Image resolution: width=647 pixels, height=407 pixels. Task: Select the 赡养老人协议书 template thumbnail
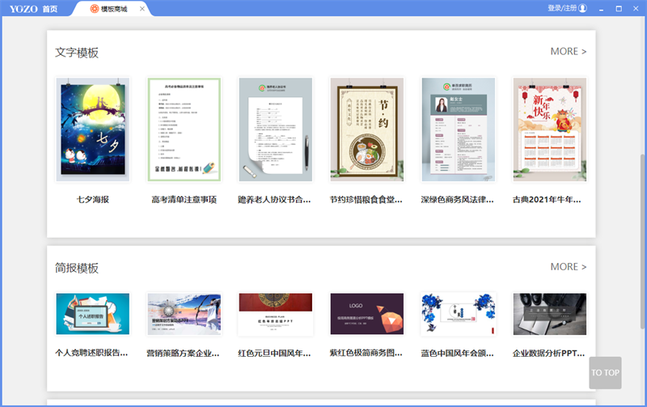coord(276,129)
